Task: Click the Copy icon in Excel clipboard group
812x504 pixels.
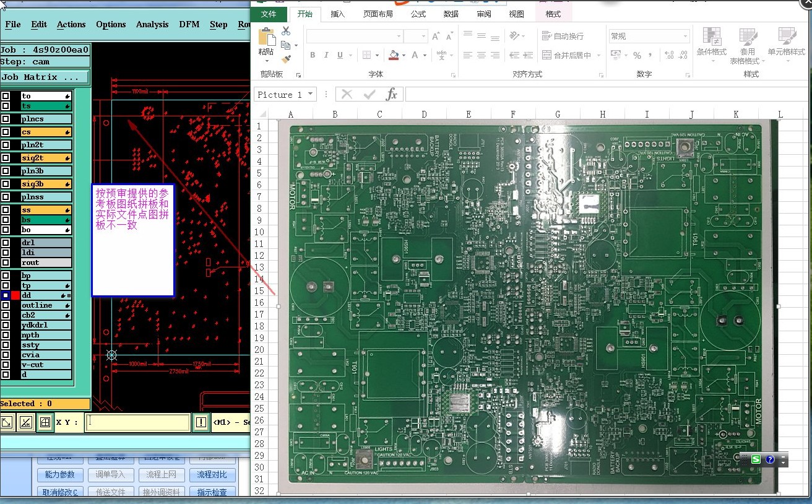Action: [285, 45]
